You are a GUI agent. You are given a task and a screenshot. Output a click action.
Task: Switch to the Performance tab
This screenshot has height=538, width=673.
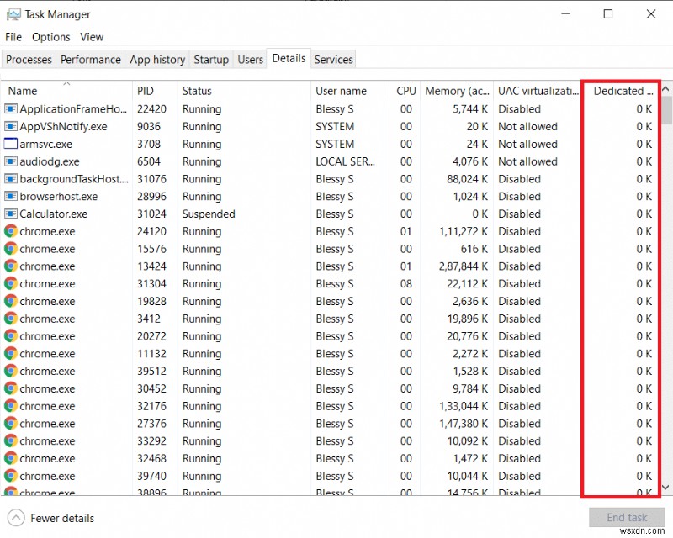(90, 59)
